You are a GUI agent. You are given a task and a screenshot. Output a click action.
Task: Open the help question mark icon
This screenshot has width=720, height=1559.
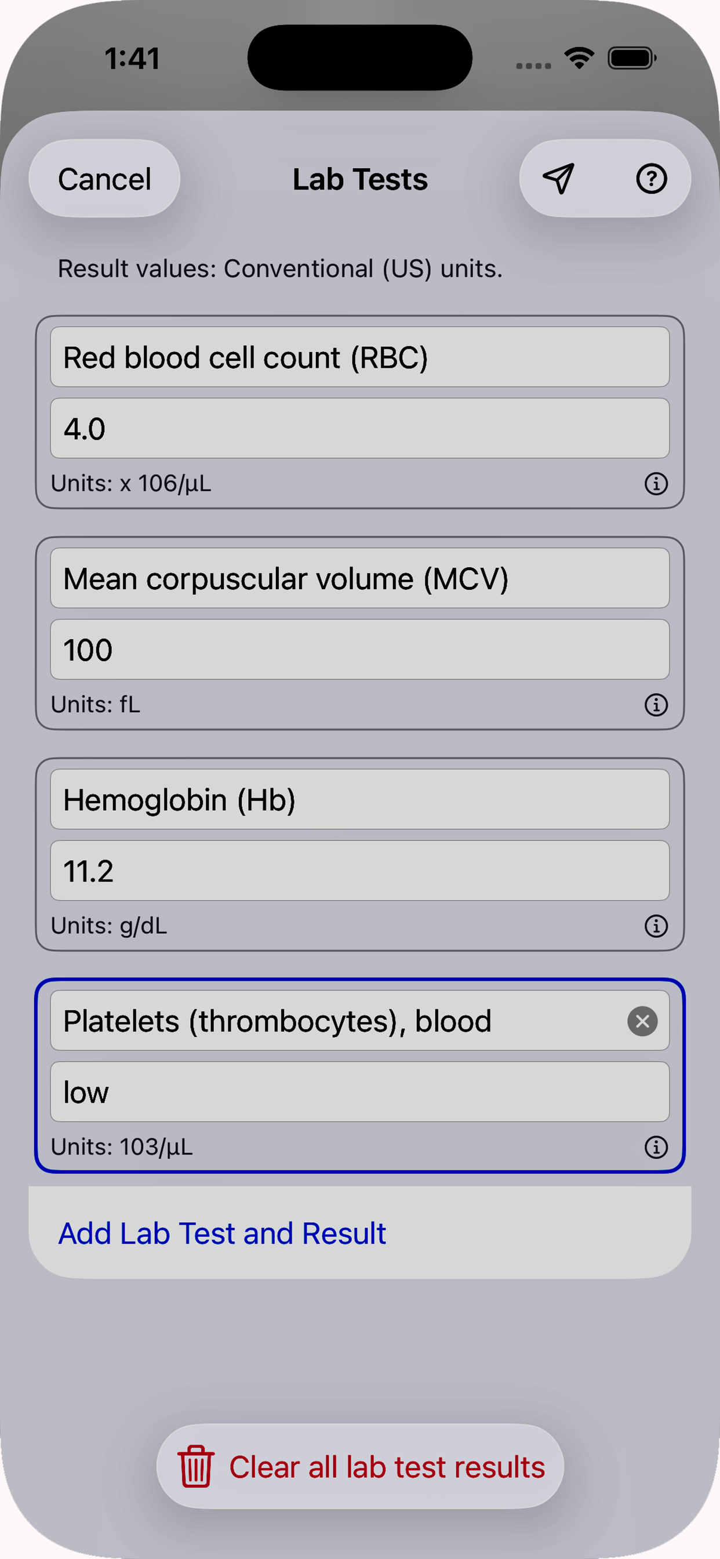[651, 179]
